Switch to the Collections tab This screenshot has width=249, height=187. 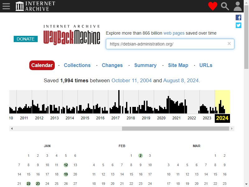pos(77,65)
